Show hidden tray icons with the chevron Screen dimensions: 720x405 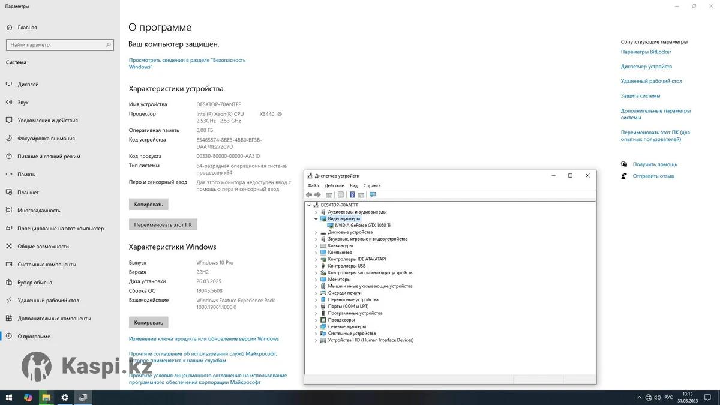click(x=640, y=397)
